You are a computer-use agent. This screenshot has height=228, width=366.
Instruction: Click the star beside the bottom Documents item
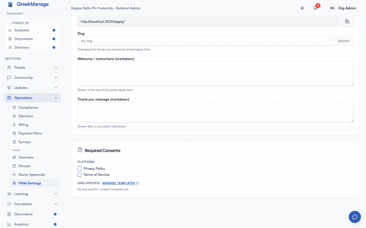point(55,214)
